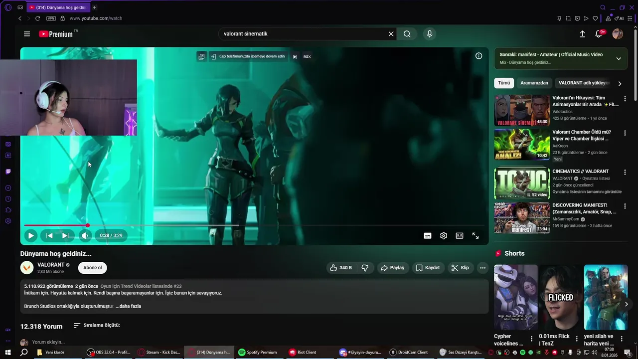The width and height of the screenshot is (638, 359).
Task: Open the player settings gear
Action: 444,236
